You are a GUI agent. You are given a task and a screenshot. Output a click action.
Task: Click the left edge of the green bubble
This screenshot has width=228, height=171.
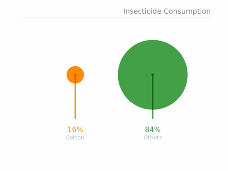coord(118,75)
